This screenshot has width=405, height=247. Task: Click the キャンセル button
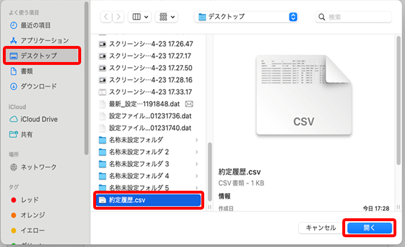(x=321, y=228)
